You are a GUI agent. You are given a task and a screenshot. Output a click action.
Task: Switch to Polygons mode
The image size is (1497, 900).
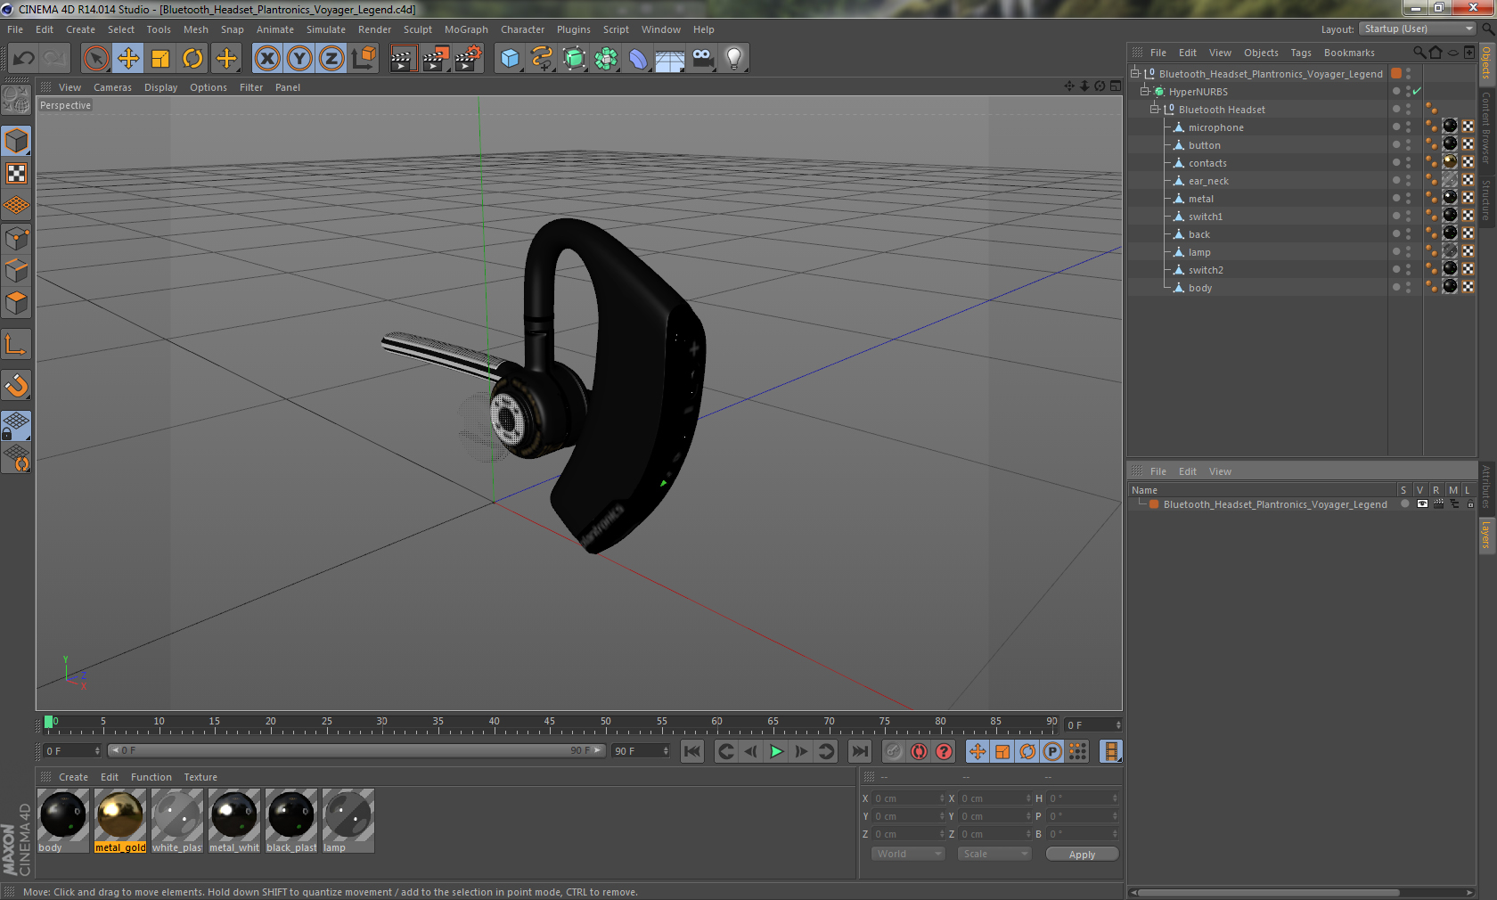click(x=17, y=303)
